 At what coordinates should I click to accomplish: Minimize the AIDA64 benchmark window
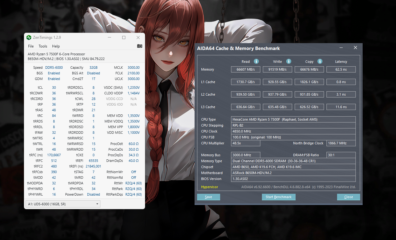341,48
